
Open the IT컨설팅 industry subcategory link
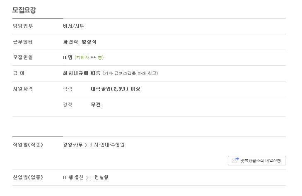pos(99,177)
